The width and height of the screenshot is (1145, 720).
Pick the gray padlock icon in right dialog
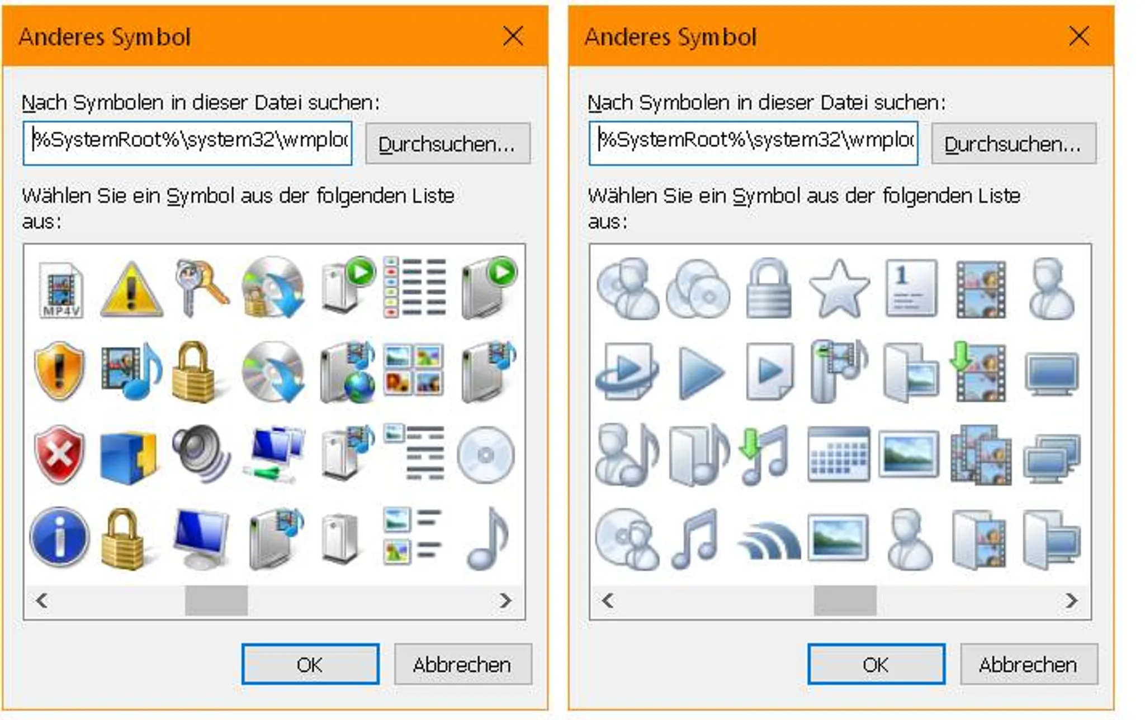point(769,288)
